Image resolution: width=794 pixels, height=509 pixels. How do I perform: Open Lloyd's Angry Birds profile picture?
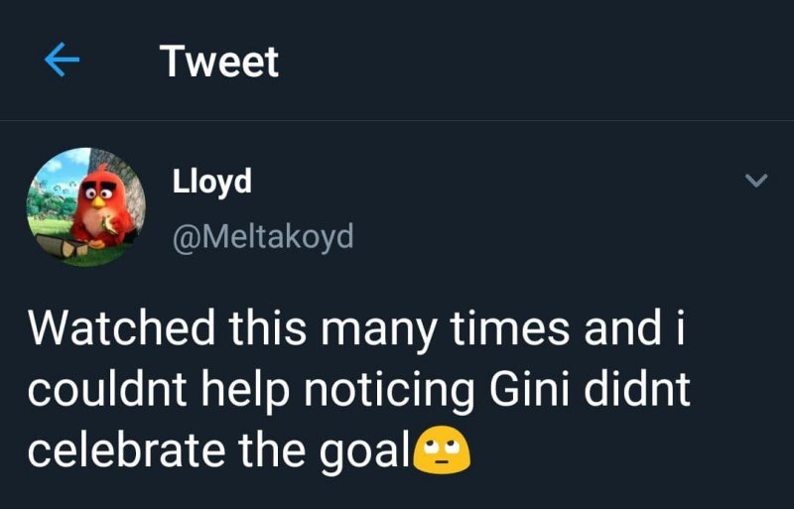click(85, 207)
